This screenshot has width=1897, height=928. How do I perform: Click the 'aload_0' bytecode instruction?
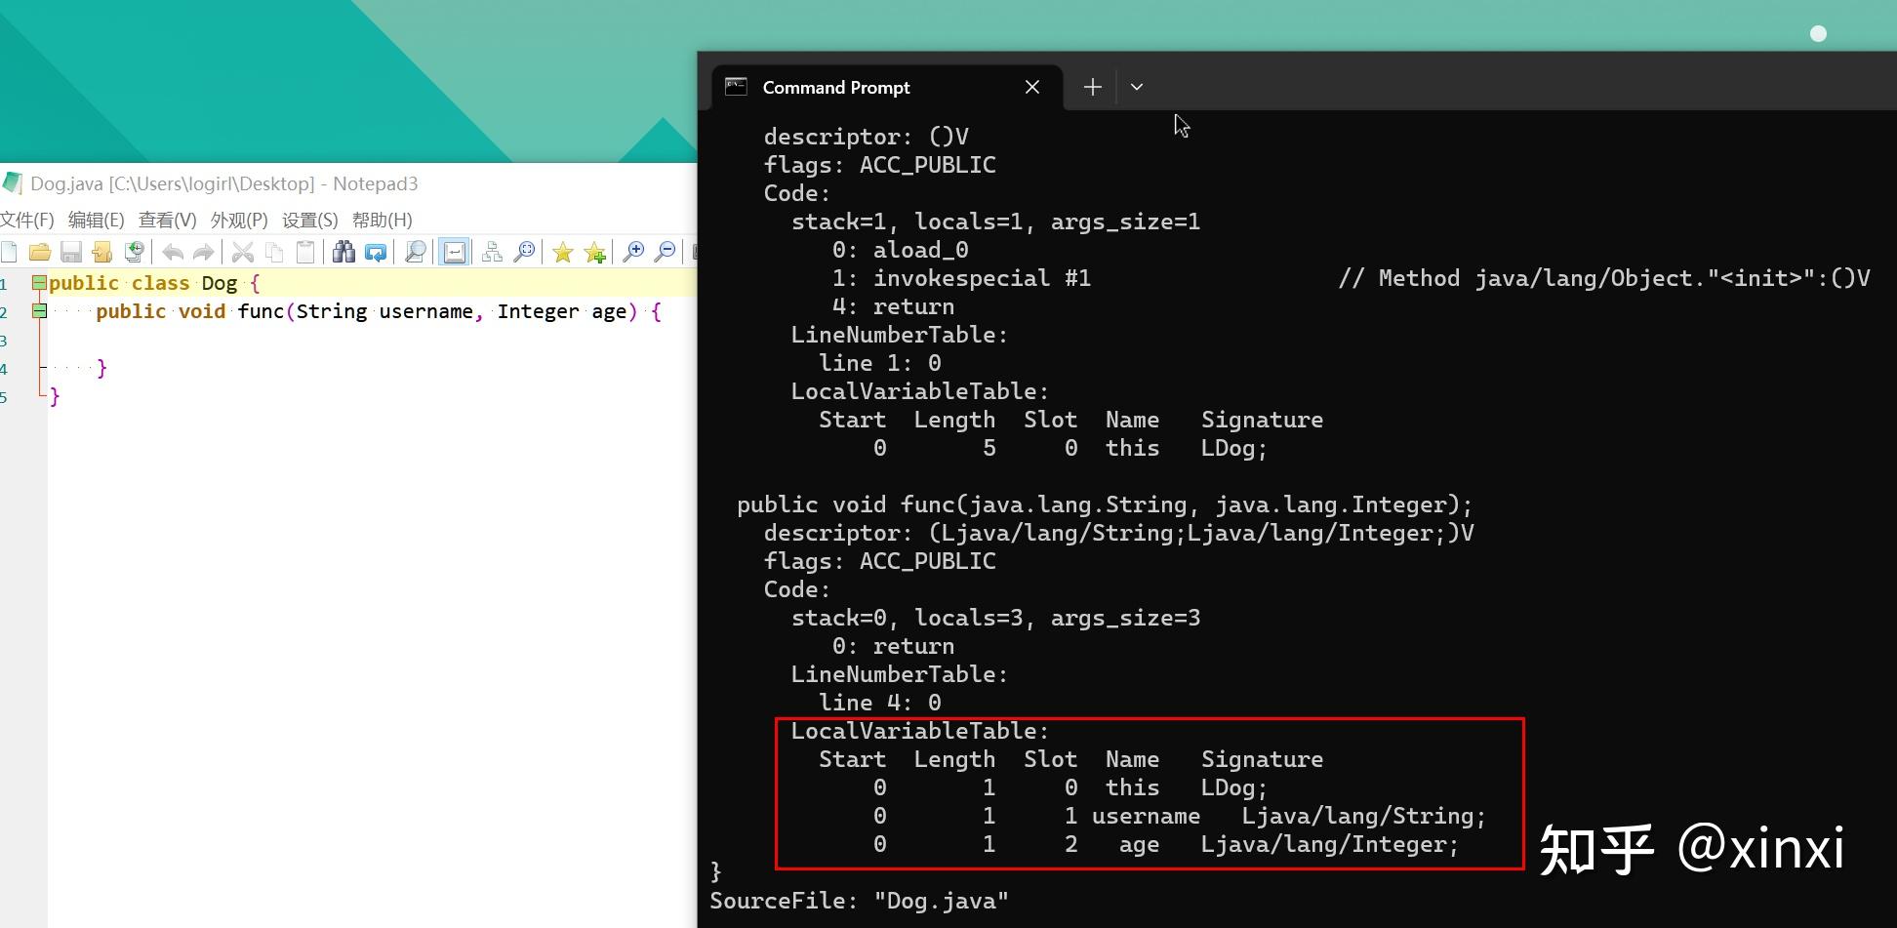[920, 251]
